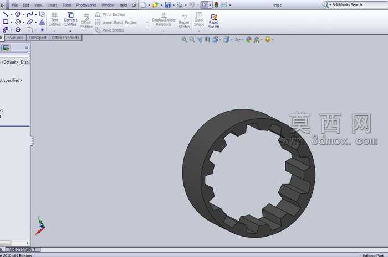Click the Apply Scene icon
This screenshot has height=257, width=388.
(257, 39)
